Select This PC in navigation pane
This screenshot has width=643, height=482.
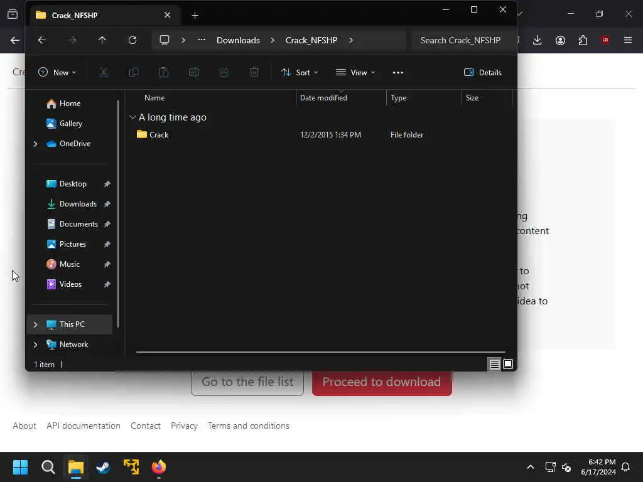(x=70, y=324)
